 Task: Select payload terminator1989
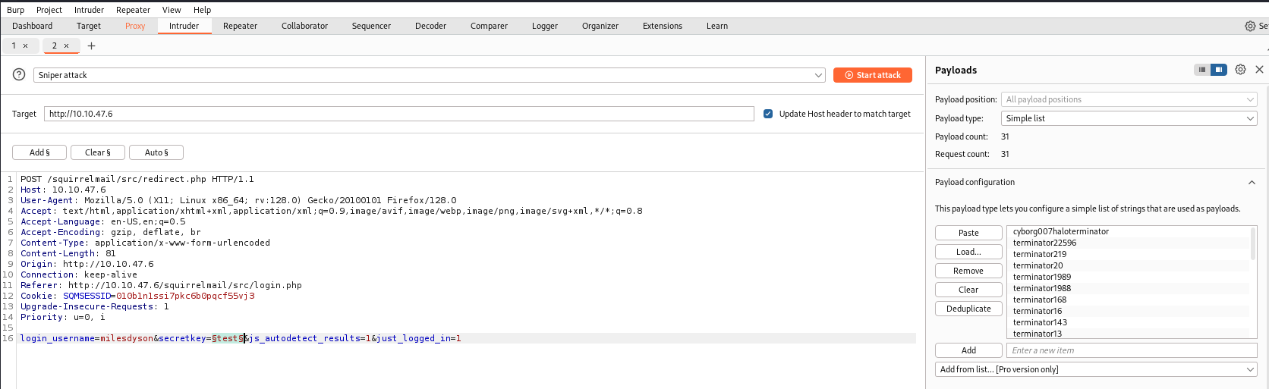1042,277
